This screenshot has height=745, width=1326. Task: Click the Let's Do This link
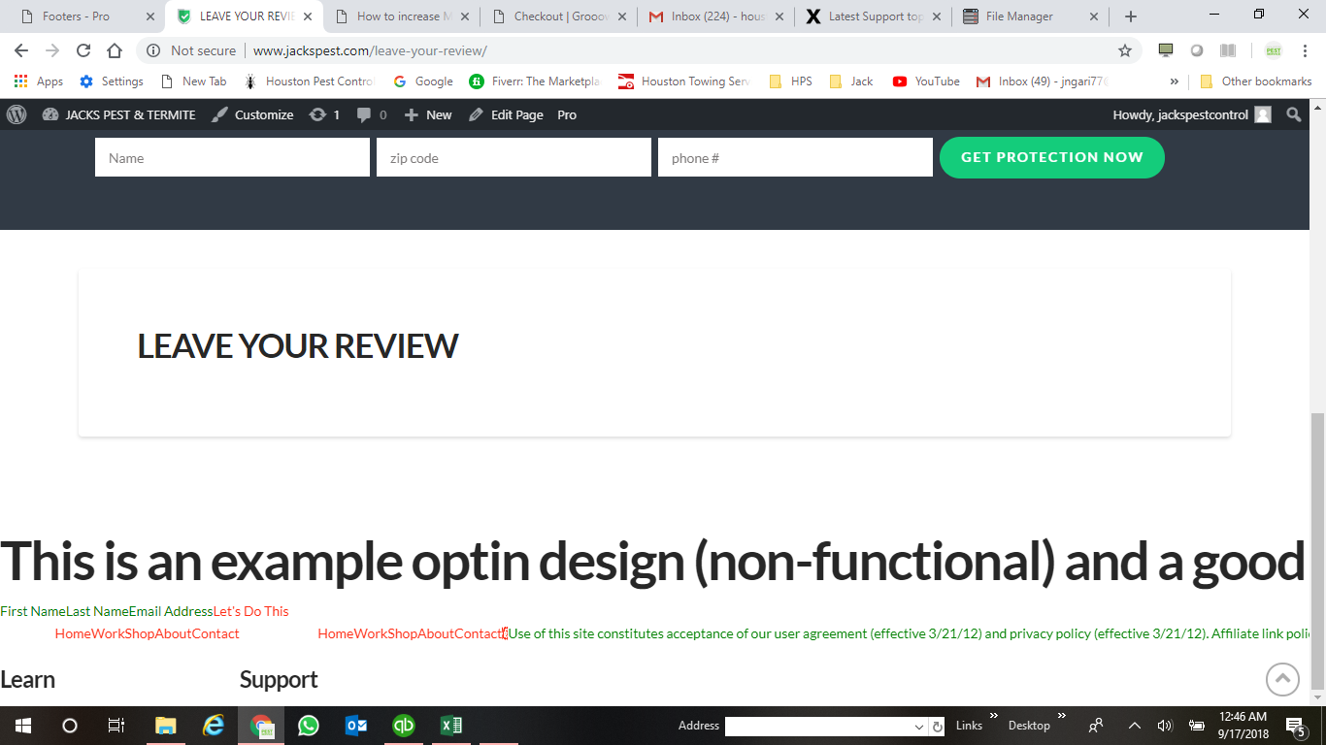coord(250,611)
